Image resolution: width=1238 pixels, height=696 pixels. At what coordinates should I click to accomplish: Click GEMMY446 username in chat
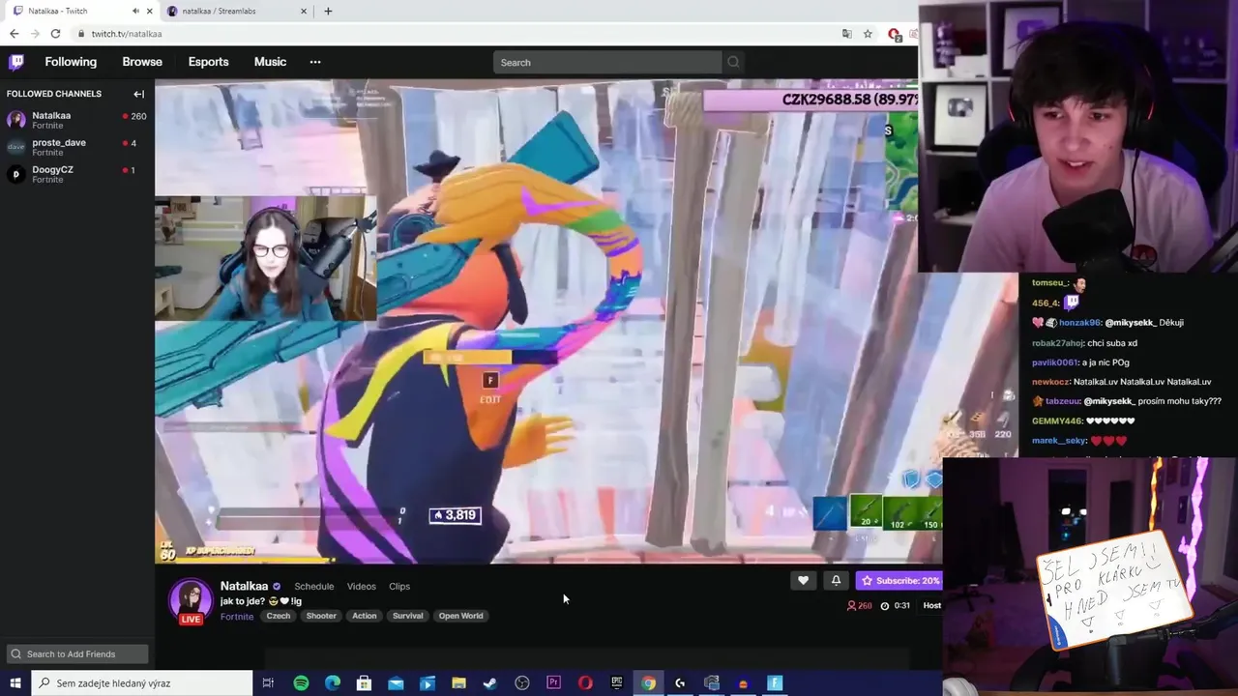click(x=1057, y=420)
